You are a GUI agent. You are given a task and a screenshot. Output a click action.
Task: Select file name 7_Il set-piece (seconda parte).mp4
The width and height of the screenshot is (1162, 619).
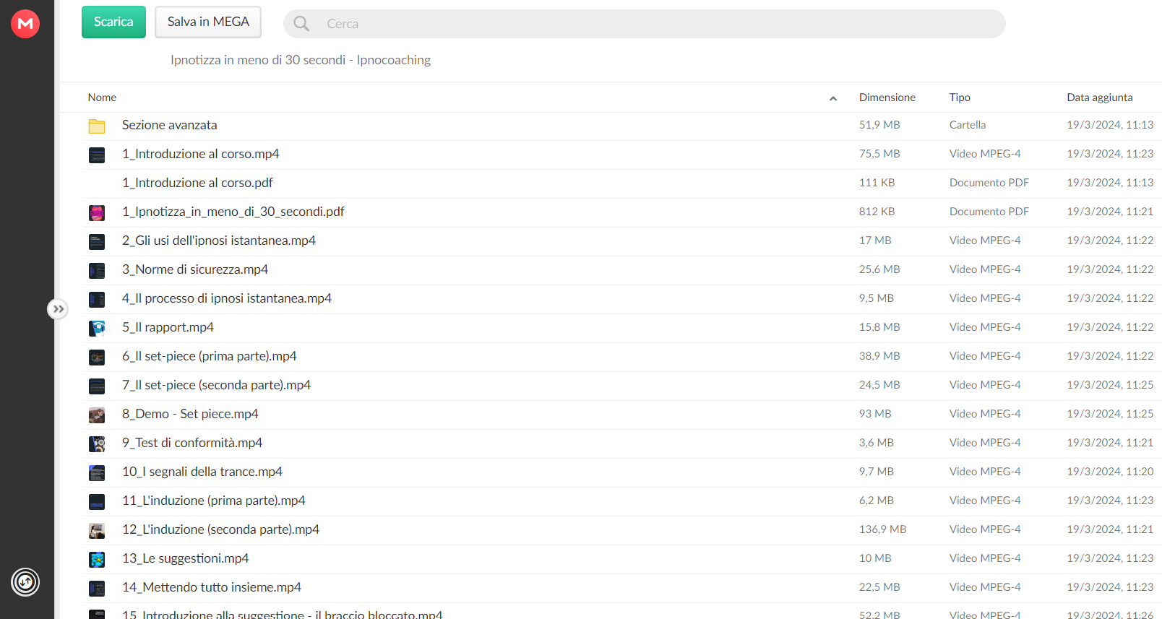click(216, 385)
